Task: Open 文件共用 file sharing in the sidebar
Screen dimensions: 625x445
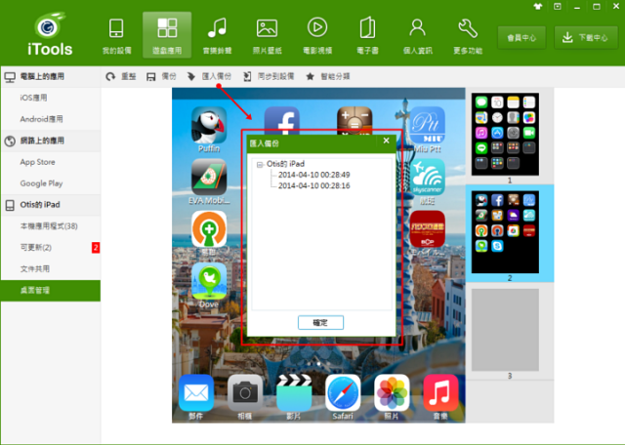Action: [51, 269]
